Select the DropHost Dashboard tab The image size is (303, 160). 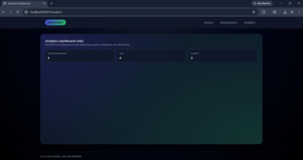pyautogui.click(x=24, y=4)
